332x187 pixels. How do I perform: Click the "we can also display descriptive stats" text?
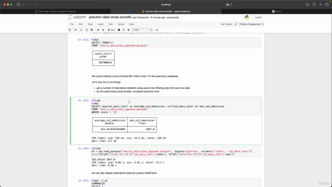click(x=124, y=173)
